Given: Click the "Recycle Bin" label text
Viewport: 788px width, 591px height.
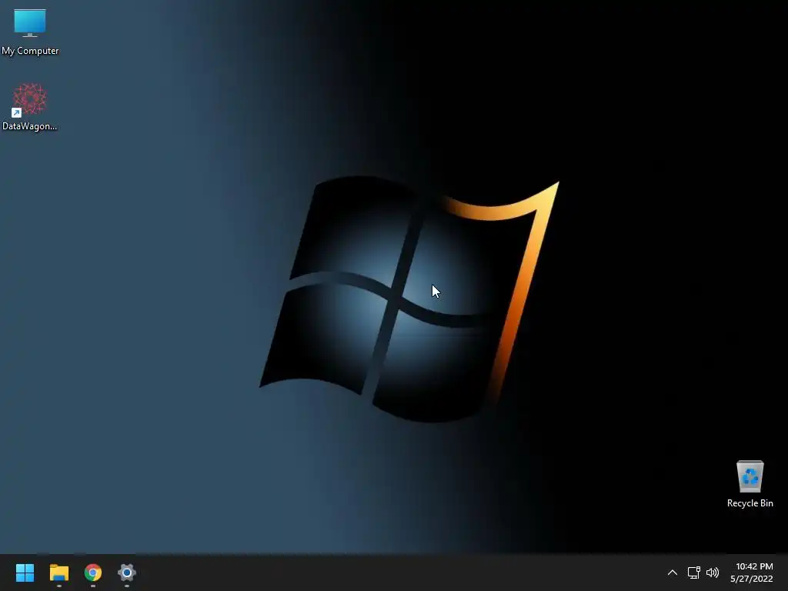Looking at the screenshot, I should click(750, 503).
